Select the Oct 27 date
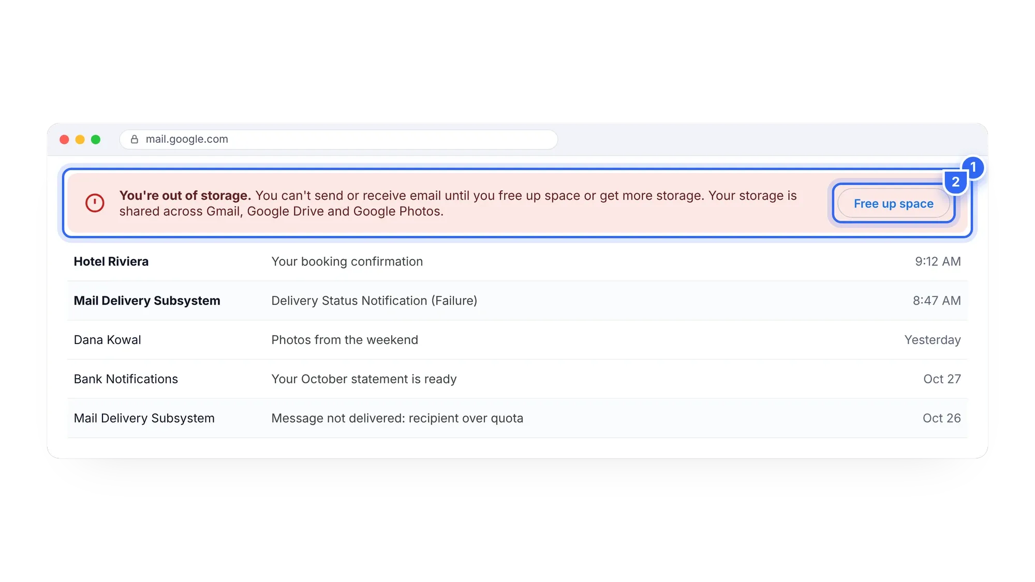Viewport: 1035px width, 582px height. point(942,379)
